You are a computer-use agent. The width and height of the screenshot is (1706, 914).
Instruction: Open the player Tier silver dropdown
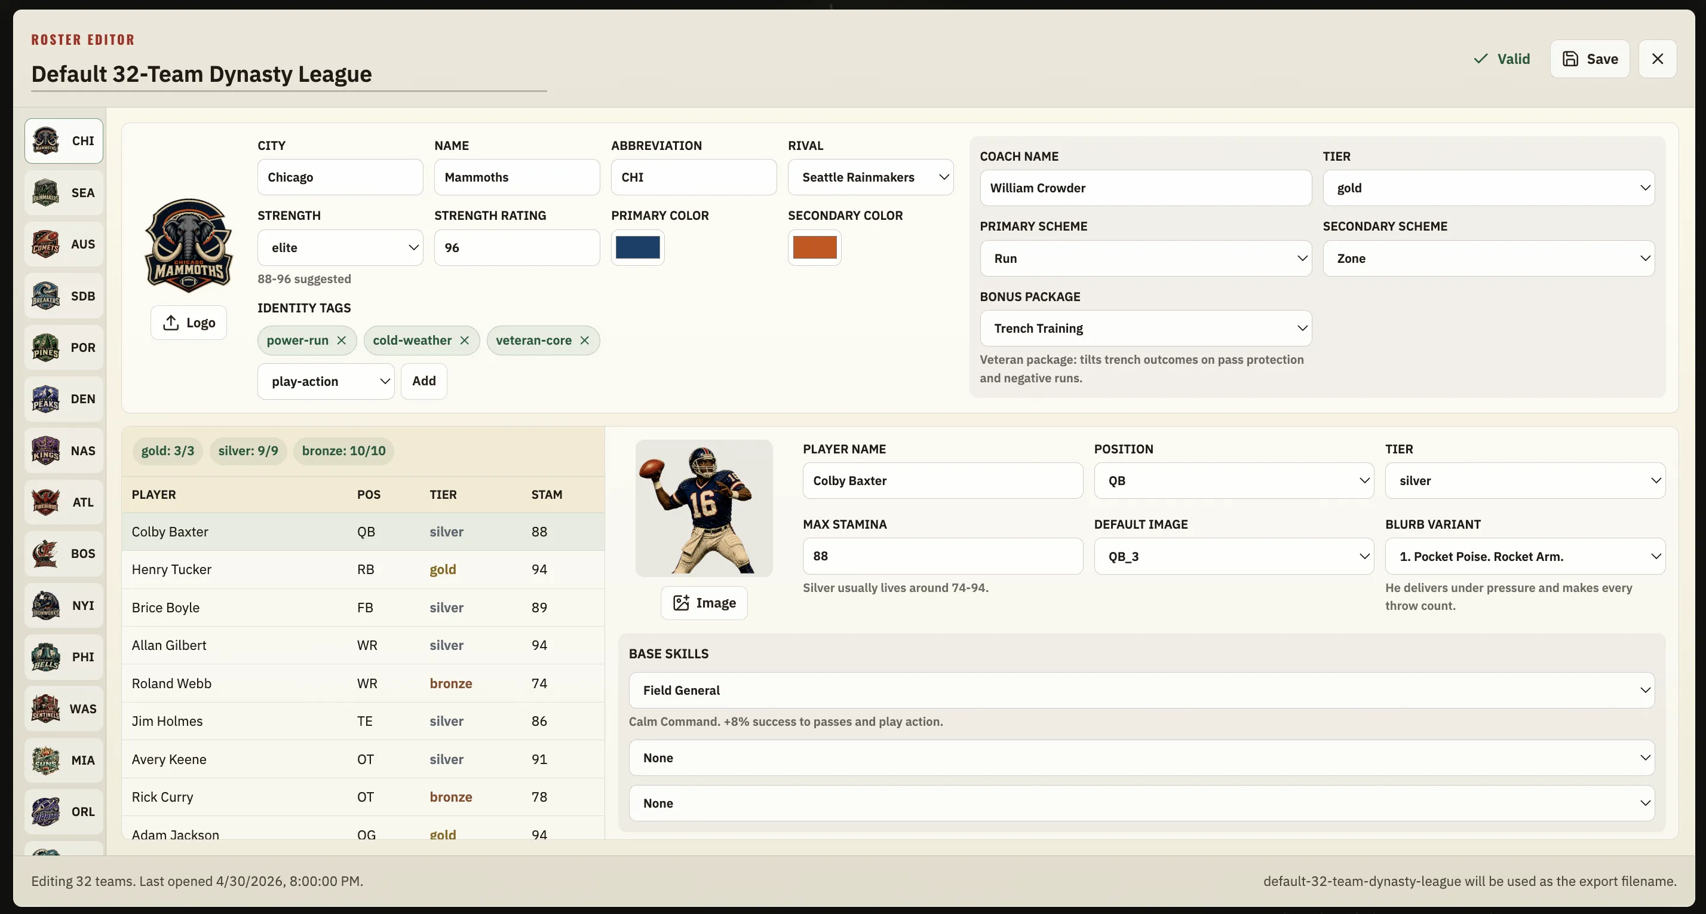pyautogui.click(x=1525, y=481)
